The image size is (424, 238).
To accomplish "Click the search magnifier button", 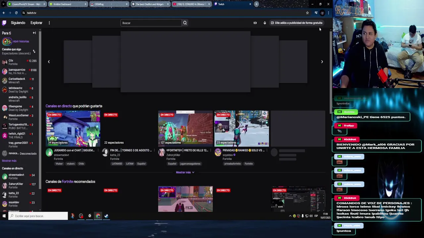I will [x=185, y=23].
